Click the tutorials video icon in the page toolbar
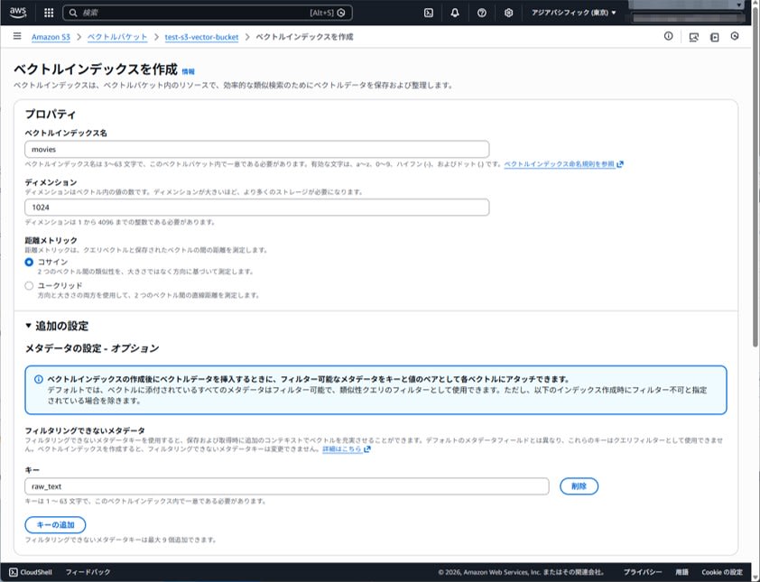 click(x=714, y=37)
